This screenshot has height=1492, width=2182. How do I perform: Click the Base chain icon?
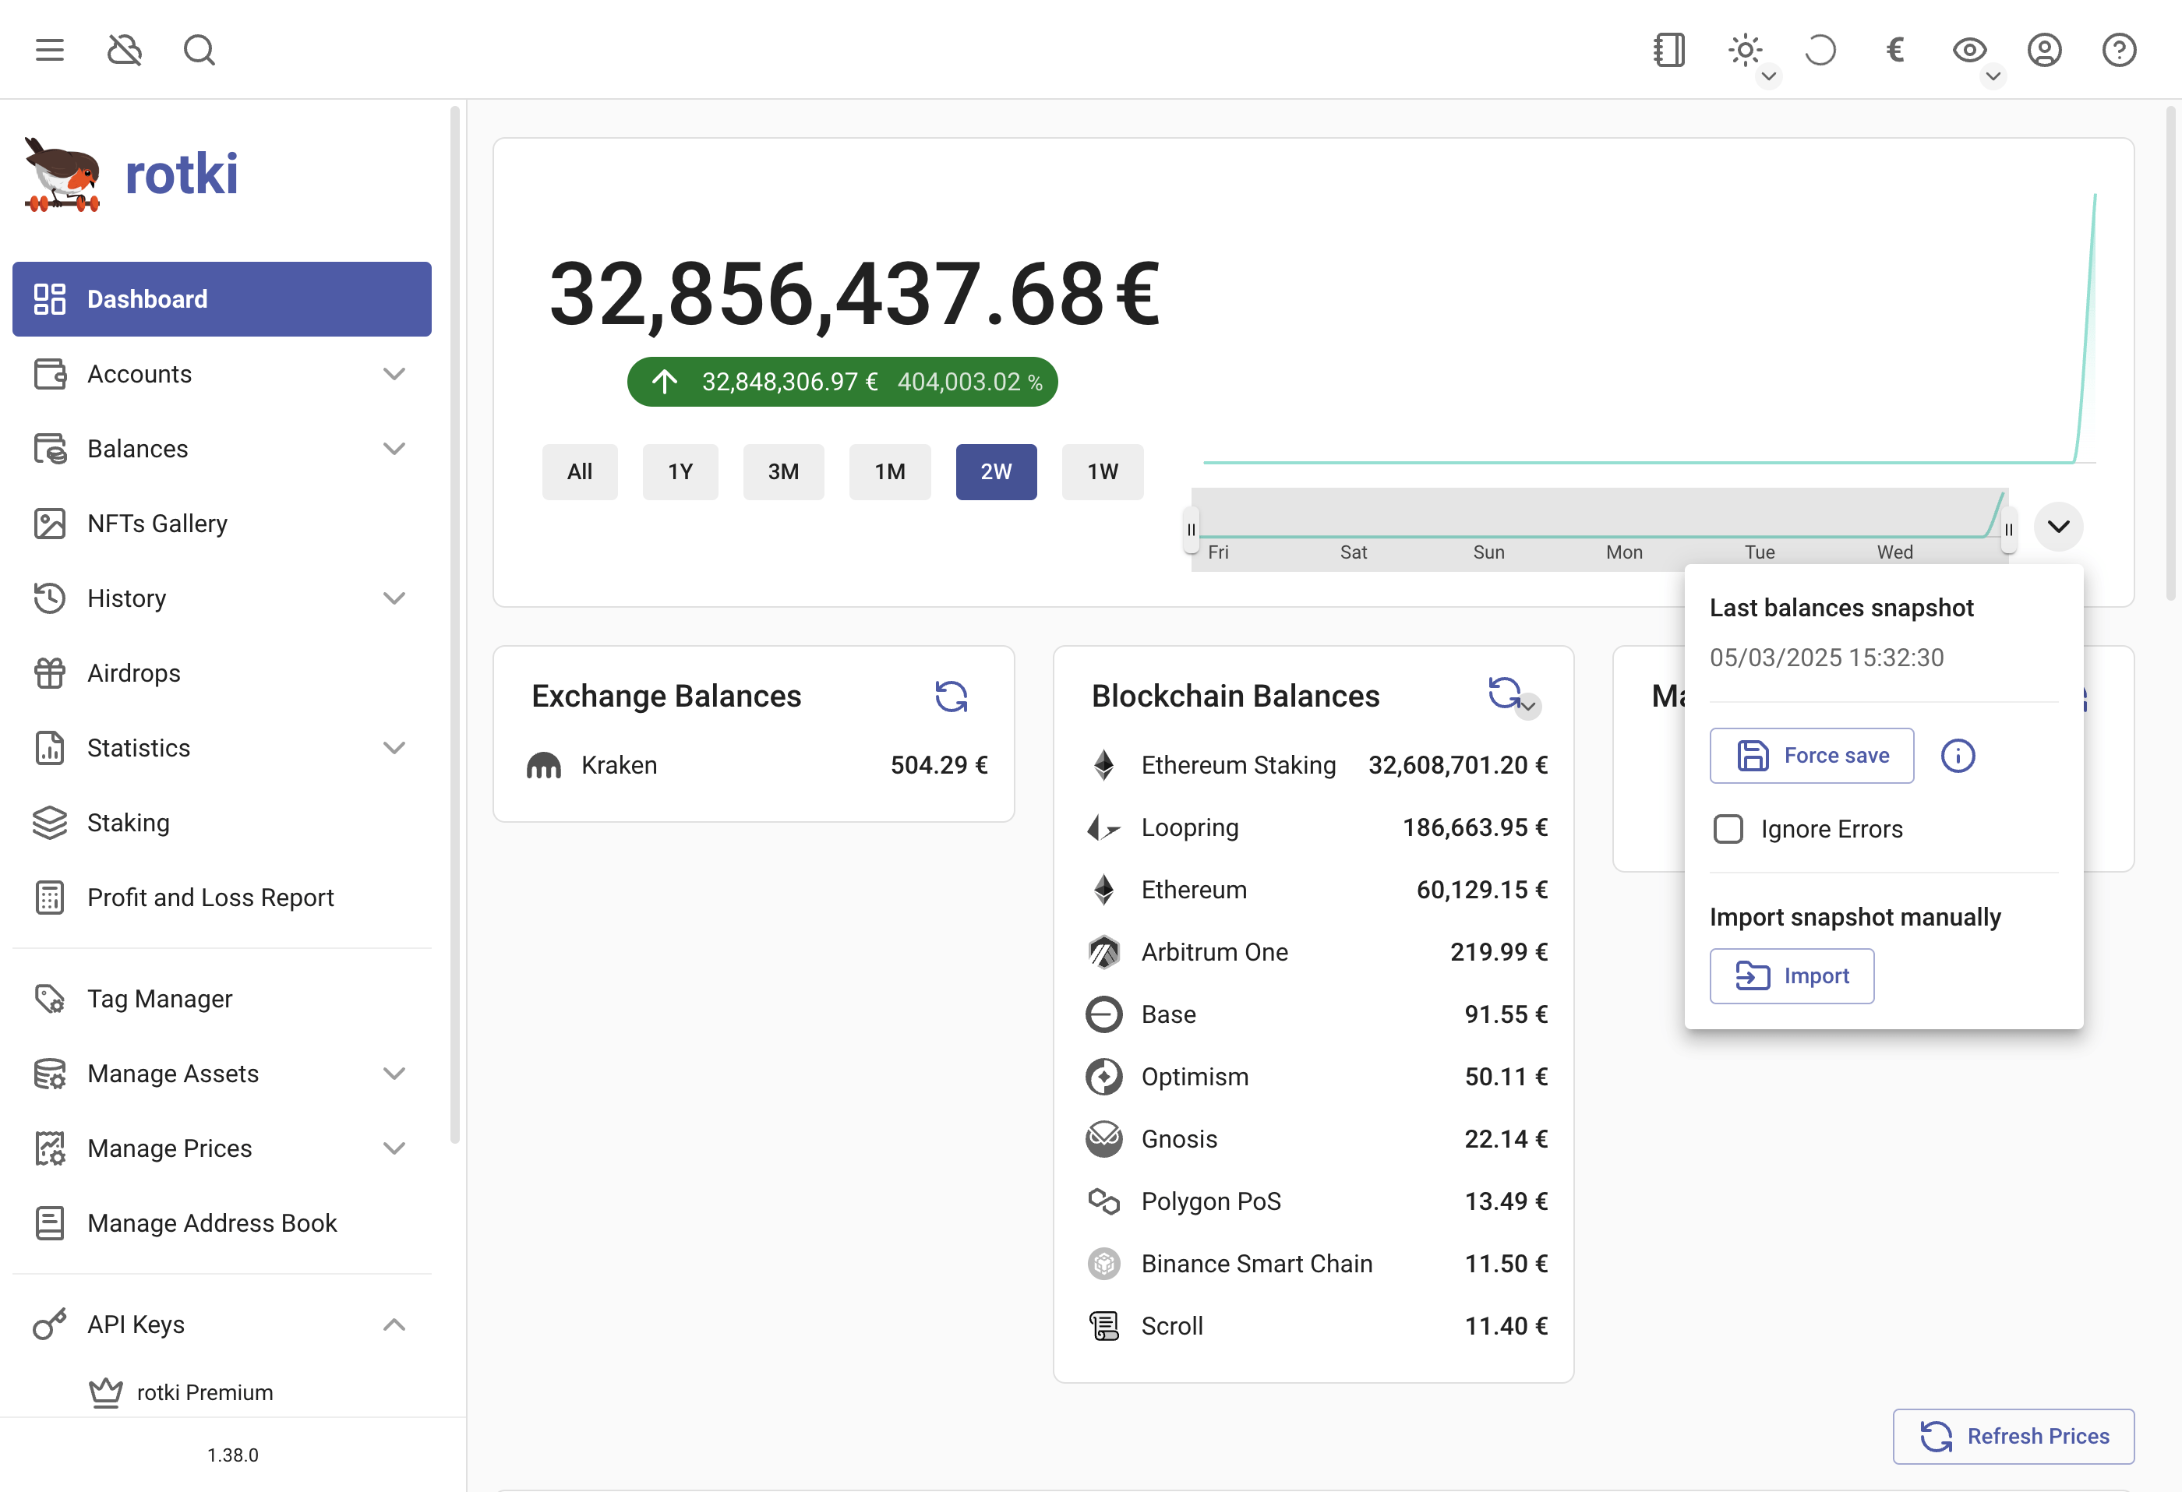pos(1104,1014)
